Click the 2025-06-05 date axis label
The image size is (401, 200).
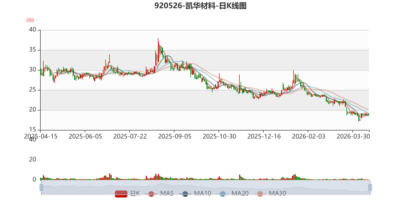(85, 136)
